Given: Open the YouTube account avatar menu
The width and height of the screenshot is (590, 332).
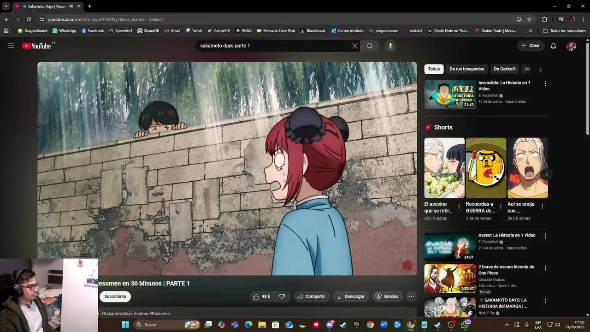Looking at the screenshot, I should [x=571, y=46].
